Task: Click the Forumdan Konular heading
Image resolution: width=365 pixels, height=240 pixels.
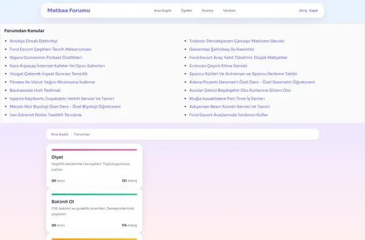Action: (x=24, y=31)
